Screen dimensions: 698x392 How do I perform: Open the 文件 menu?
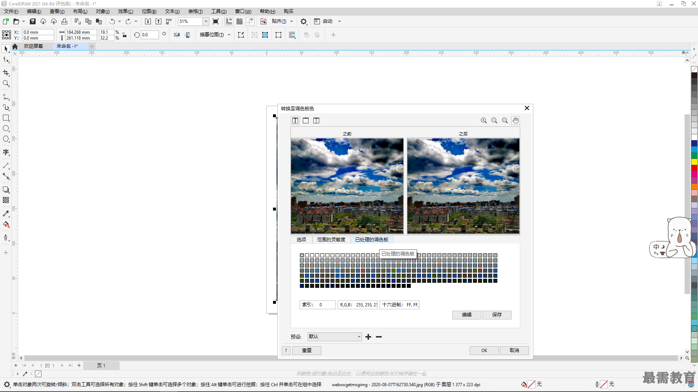pos(11,11)
